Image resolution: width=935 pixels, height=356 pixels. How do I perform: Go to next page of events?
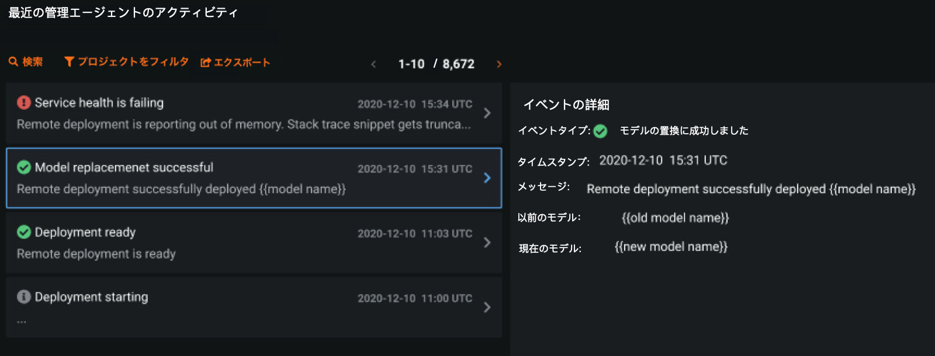[x=499, y=64]
